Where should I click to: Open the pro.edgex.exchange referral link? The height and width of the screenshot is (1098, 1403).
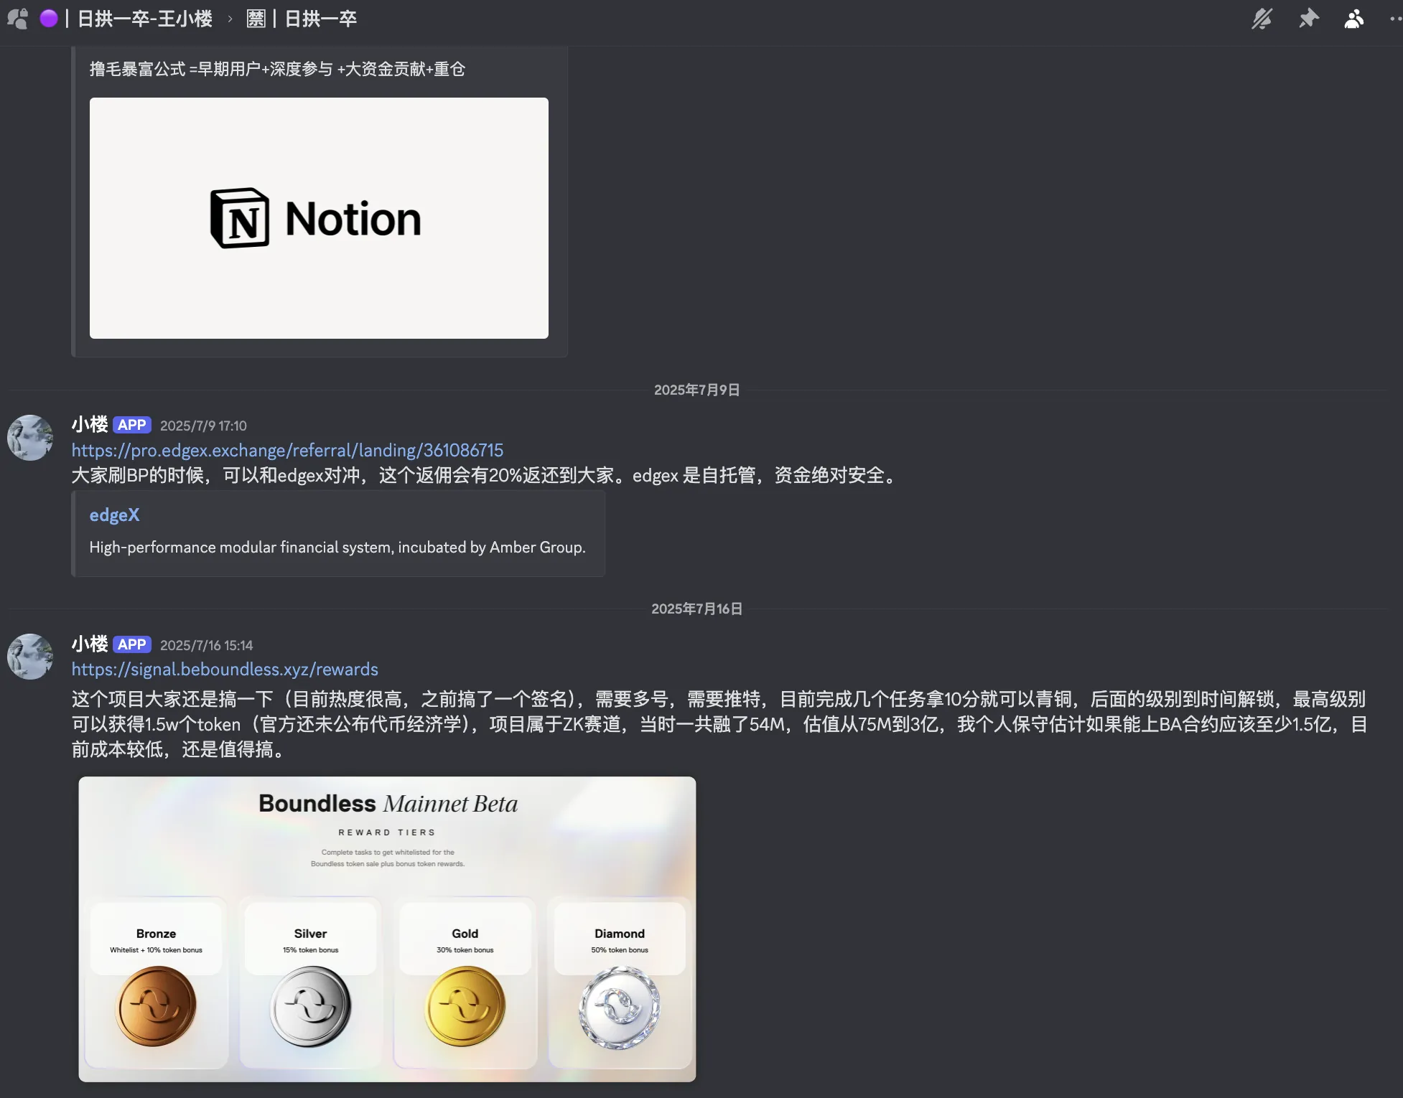pos(286,450)
